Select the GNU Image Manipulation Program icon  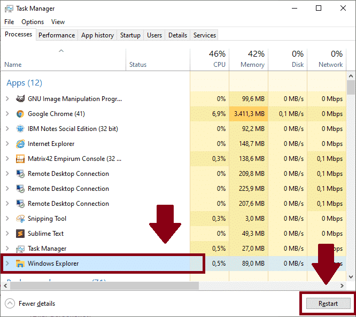(x=20, y=99)
